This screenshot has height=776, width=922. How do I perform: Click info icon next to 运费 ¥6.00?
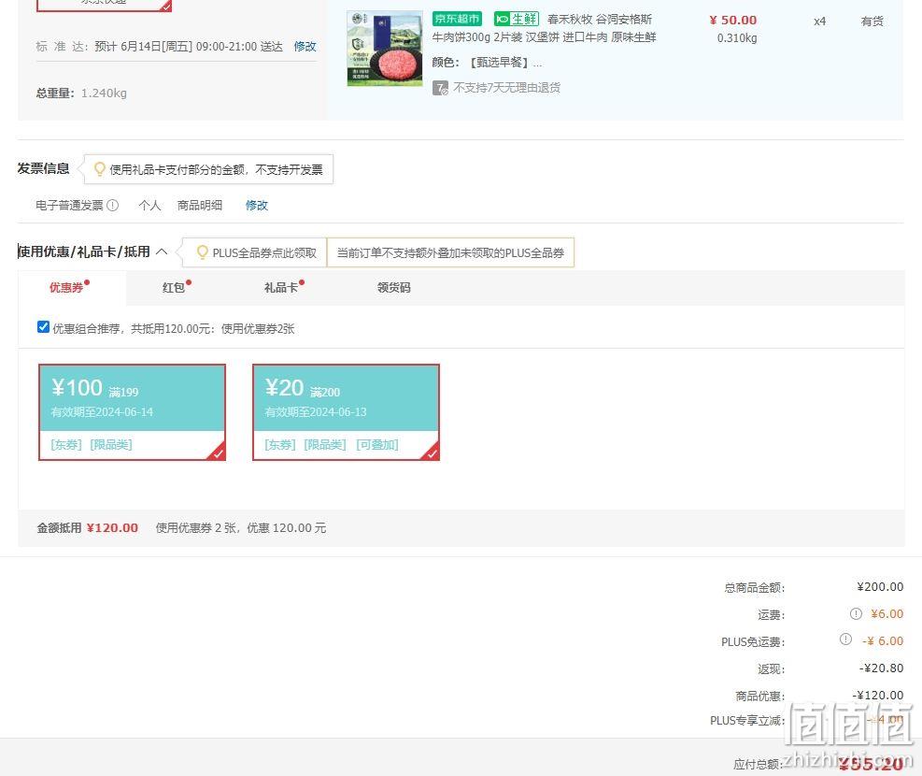856,613
